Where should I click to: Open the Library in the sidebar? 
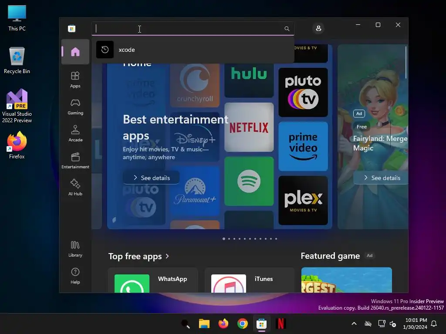coord(75,249)
